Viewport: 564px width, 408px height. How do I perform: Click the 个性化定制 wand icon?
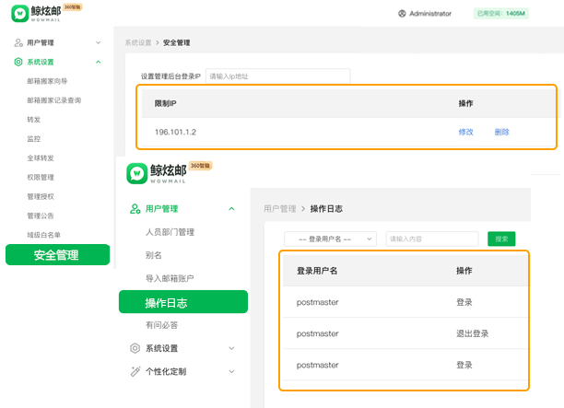click(x=135, y=371)
